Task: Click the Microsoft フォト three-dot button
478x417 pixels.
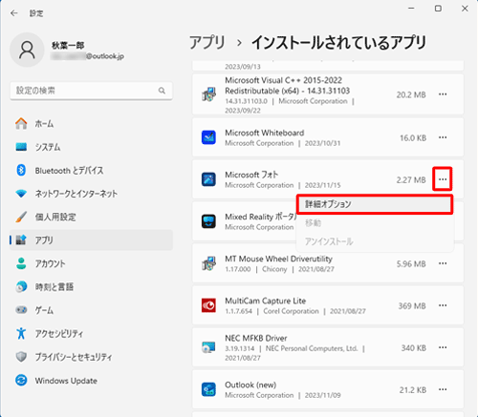Action: pyautogui.click(x=443, y=179)
